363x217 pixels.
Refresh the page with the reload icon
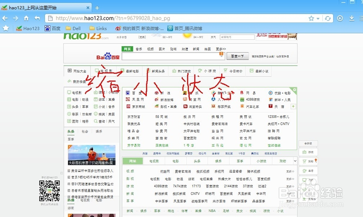point(327,18)
